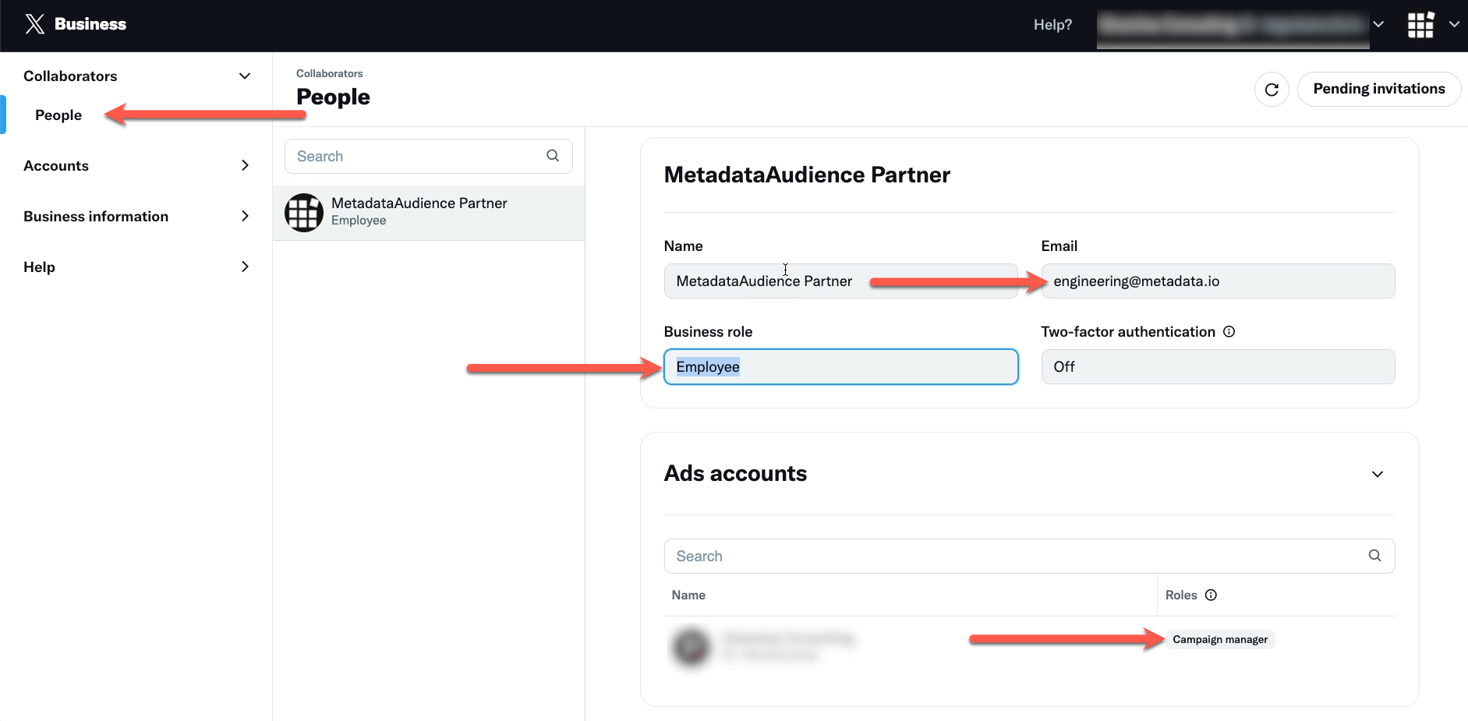Click the two-factor authentication info icon
The height and width of the screenshot is (721, 1468).
click(x=1229, y=332)
